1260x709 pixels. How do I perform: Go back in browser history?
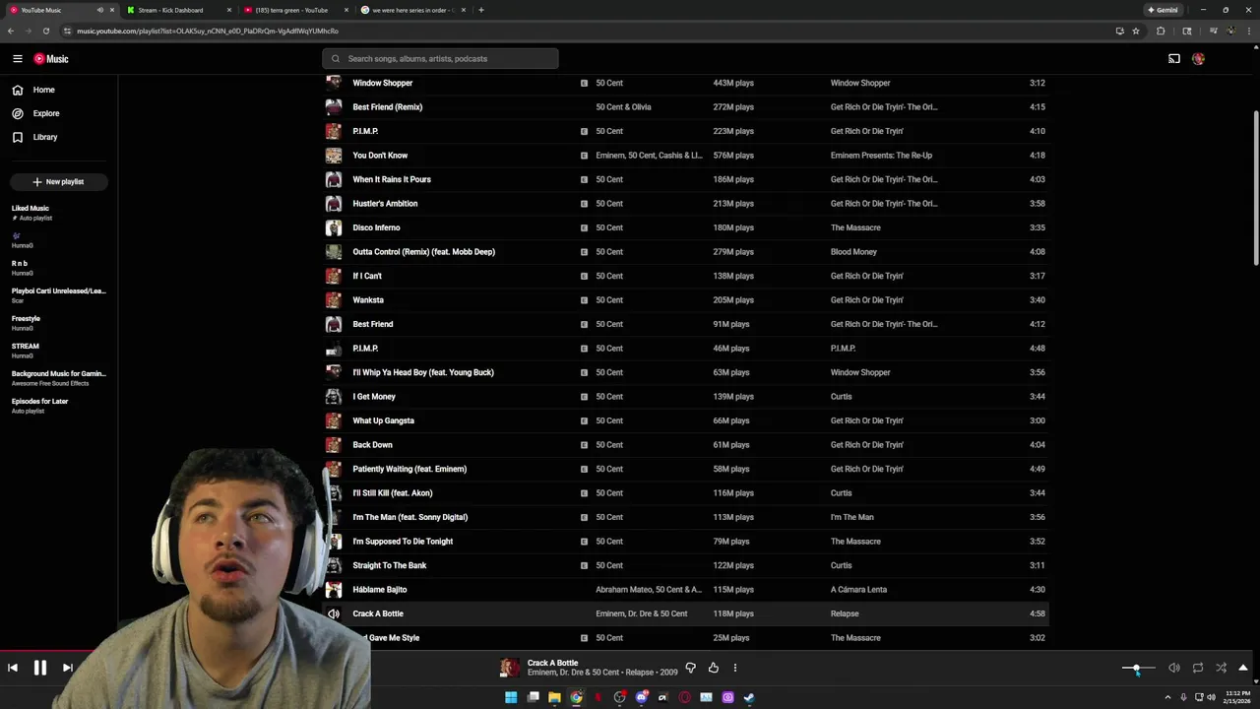point(10,31)
